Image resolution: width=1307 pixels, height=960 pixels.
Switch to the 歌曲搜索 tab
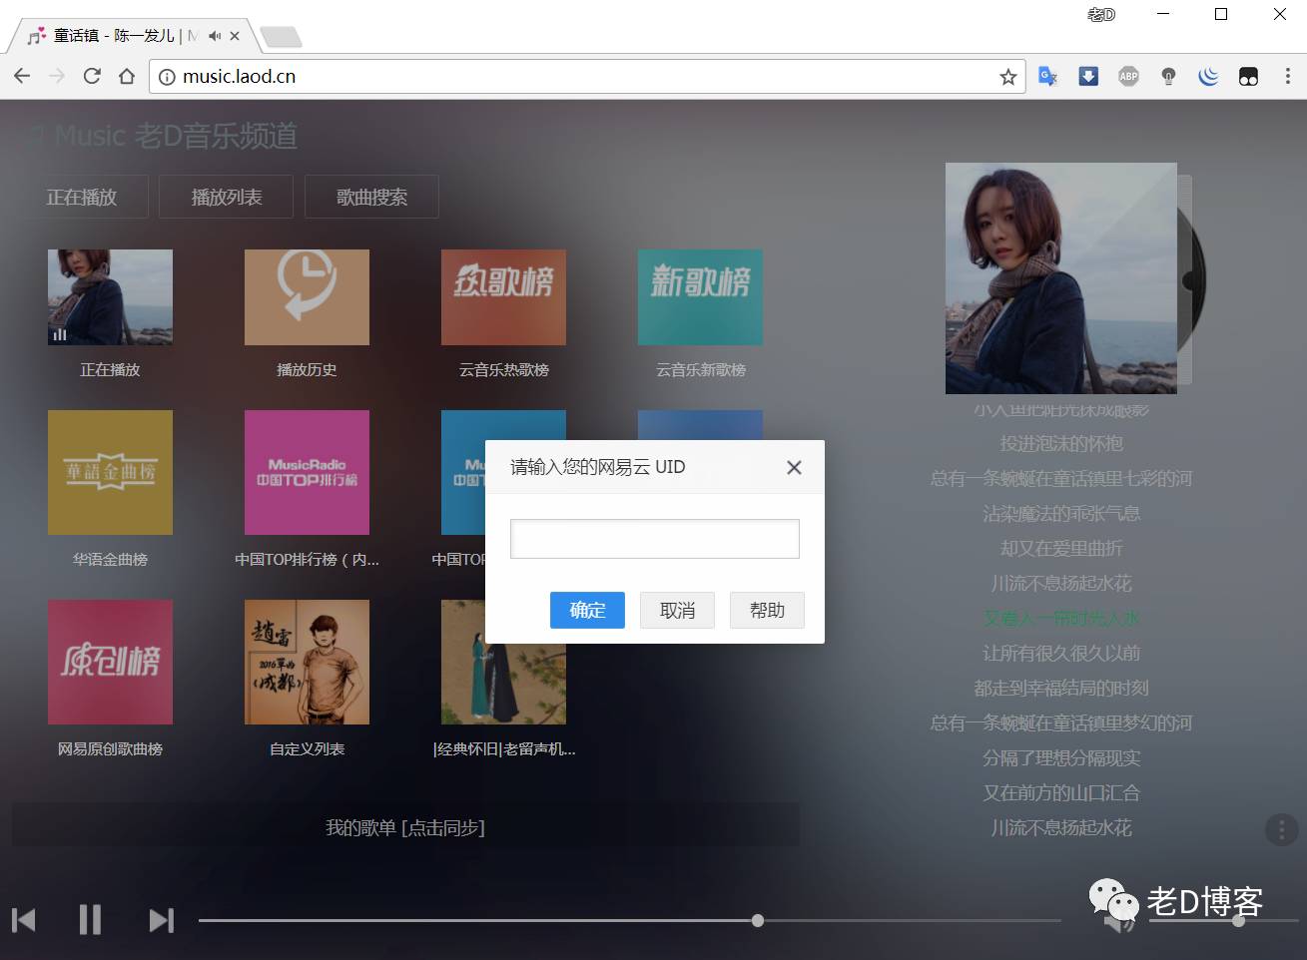coord(371,198)
